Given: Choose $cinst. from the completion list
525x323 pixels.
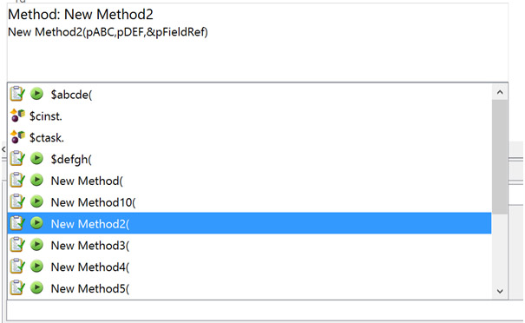Looking at the screenshot, I should coord(249,116).
